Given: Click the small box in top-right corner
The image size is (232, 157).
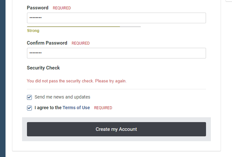Looking at the screenshot, I should (x=229, y=1).
